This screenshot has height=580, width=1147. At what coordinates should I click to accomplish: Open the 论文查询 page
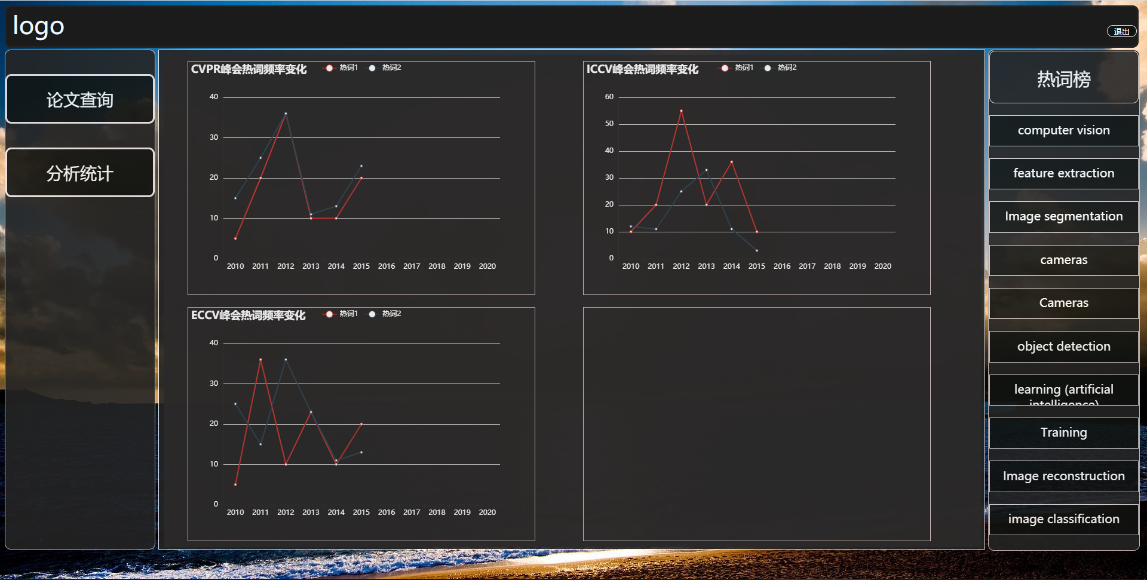[x=80, y=99]
